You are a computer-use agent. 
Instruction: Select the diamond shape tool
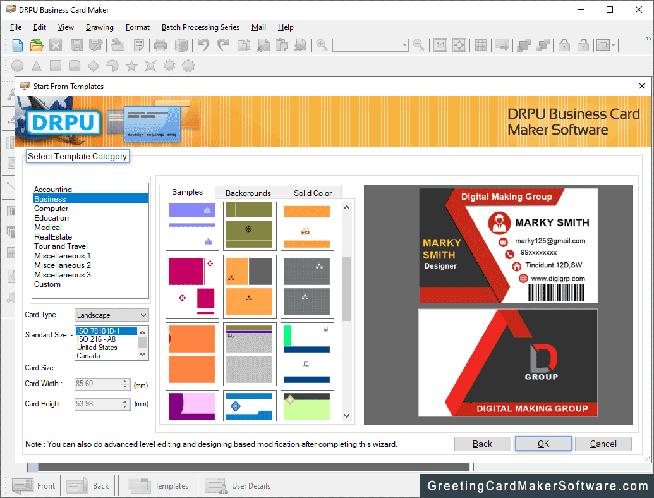pyautogui.click(x=94, y=66)
